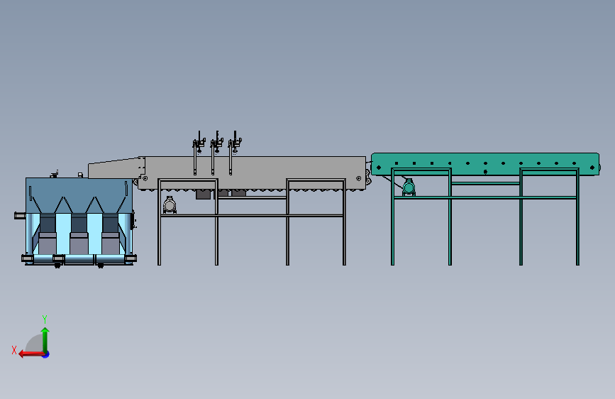
Task: Select the pipe stub on hopper's left side
Action: [20, 216]
